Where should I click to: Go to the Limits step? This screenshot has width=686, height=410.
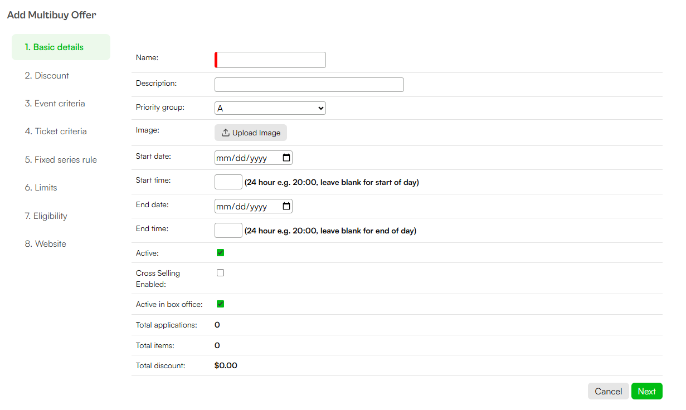coord(41,188)
